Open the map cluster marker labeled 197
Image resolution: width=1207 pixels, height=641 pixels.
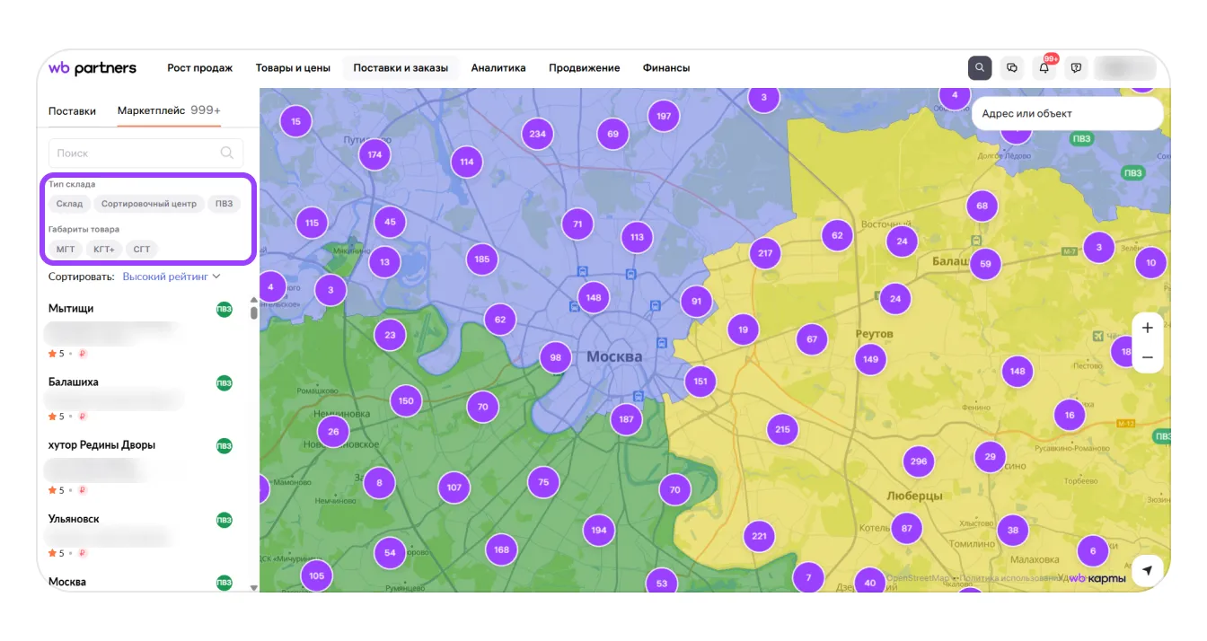click(664, 116)
